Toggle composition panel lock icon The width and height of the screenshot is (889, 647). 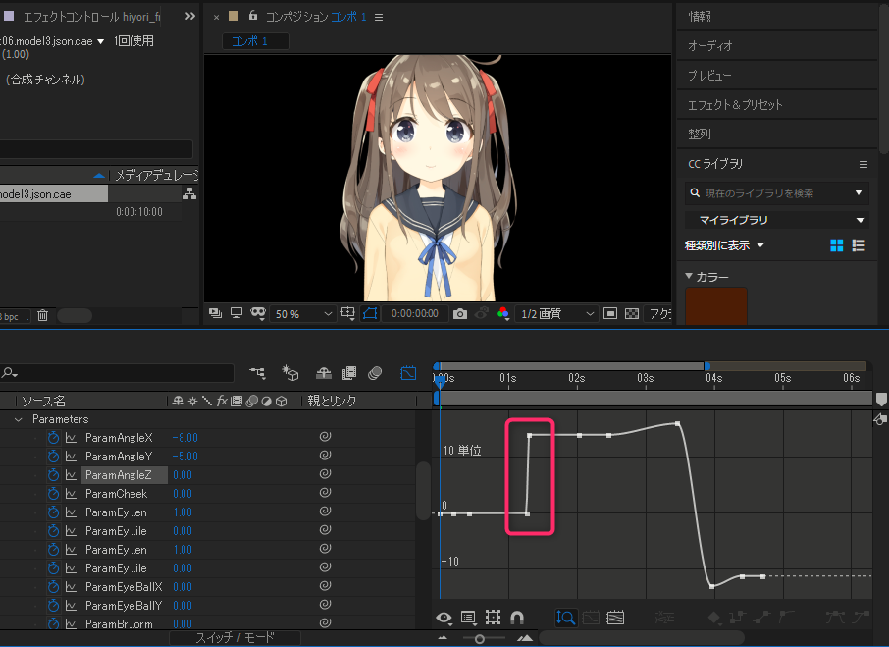pos(253,16)
